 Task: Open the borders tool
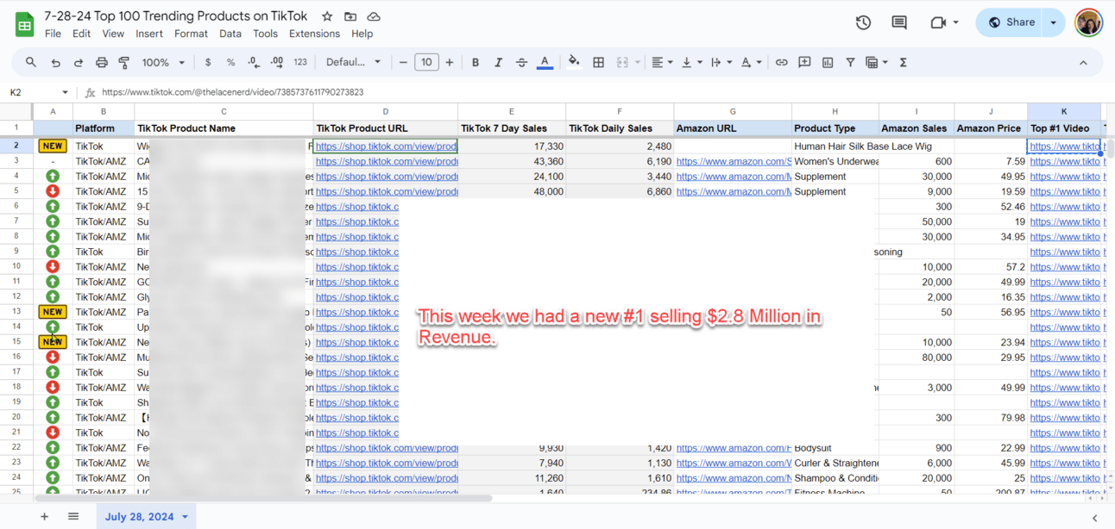click(598, 62)
